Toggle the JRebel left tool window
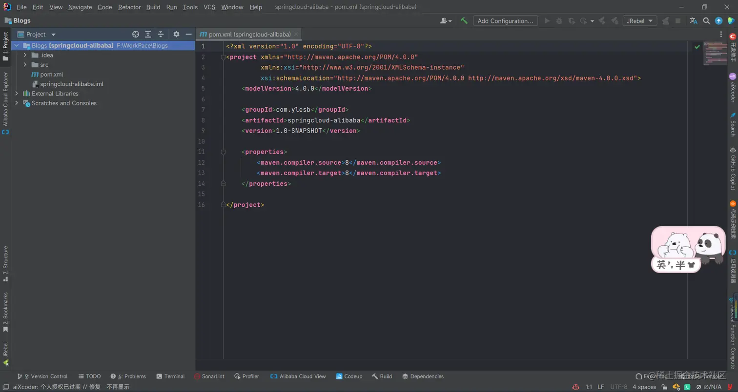This screenshot has width=738, height=392. [5, 354]
